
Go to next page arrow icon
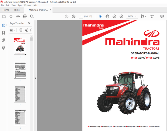click(x=74, y=16)
